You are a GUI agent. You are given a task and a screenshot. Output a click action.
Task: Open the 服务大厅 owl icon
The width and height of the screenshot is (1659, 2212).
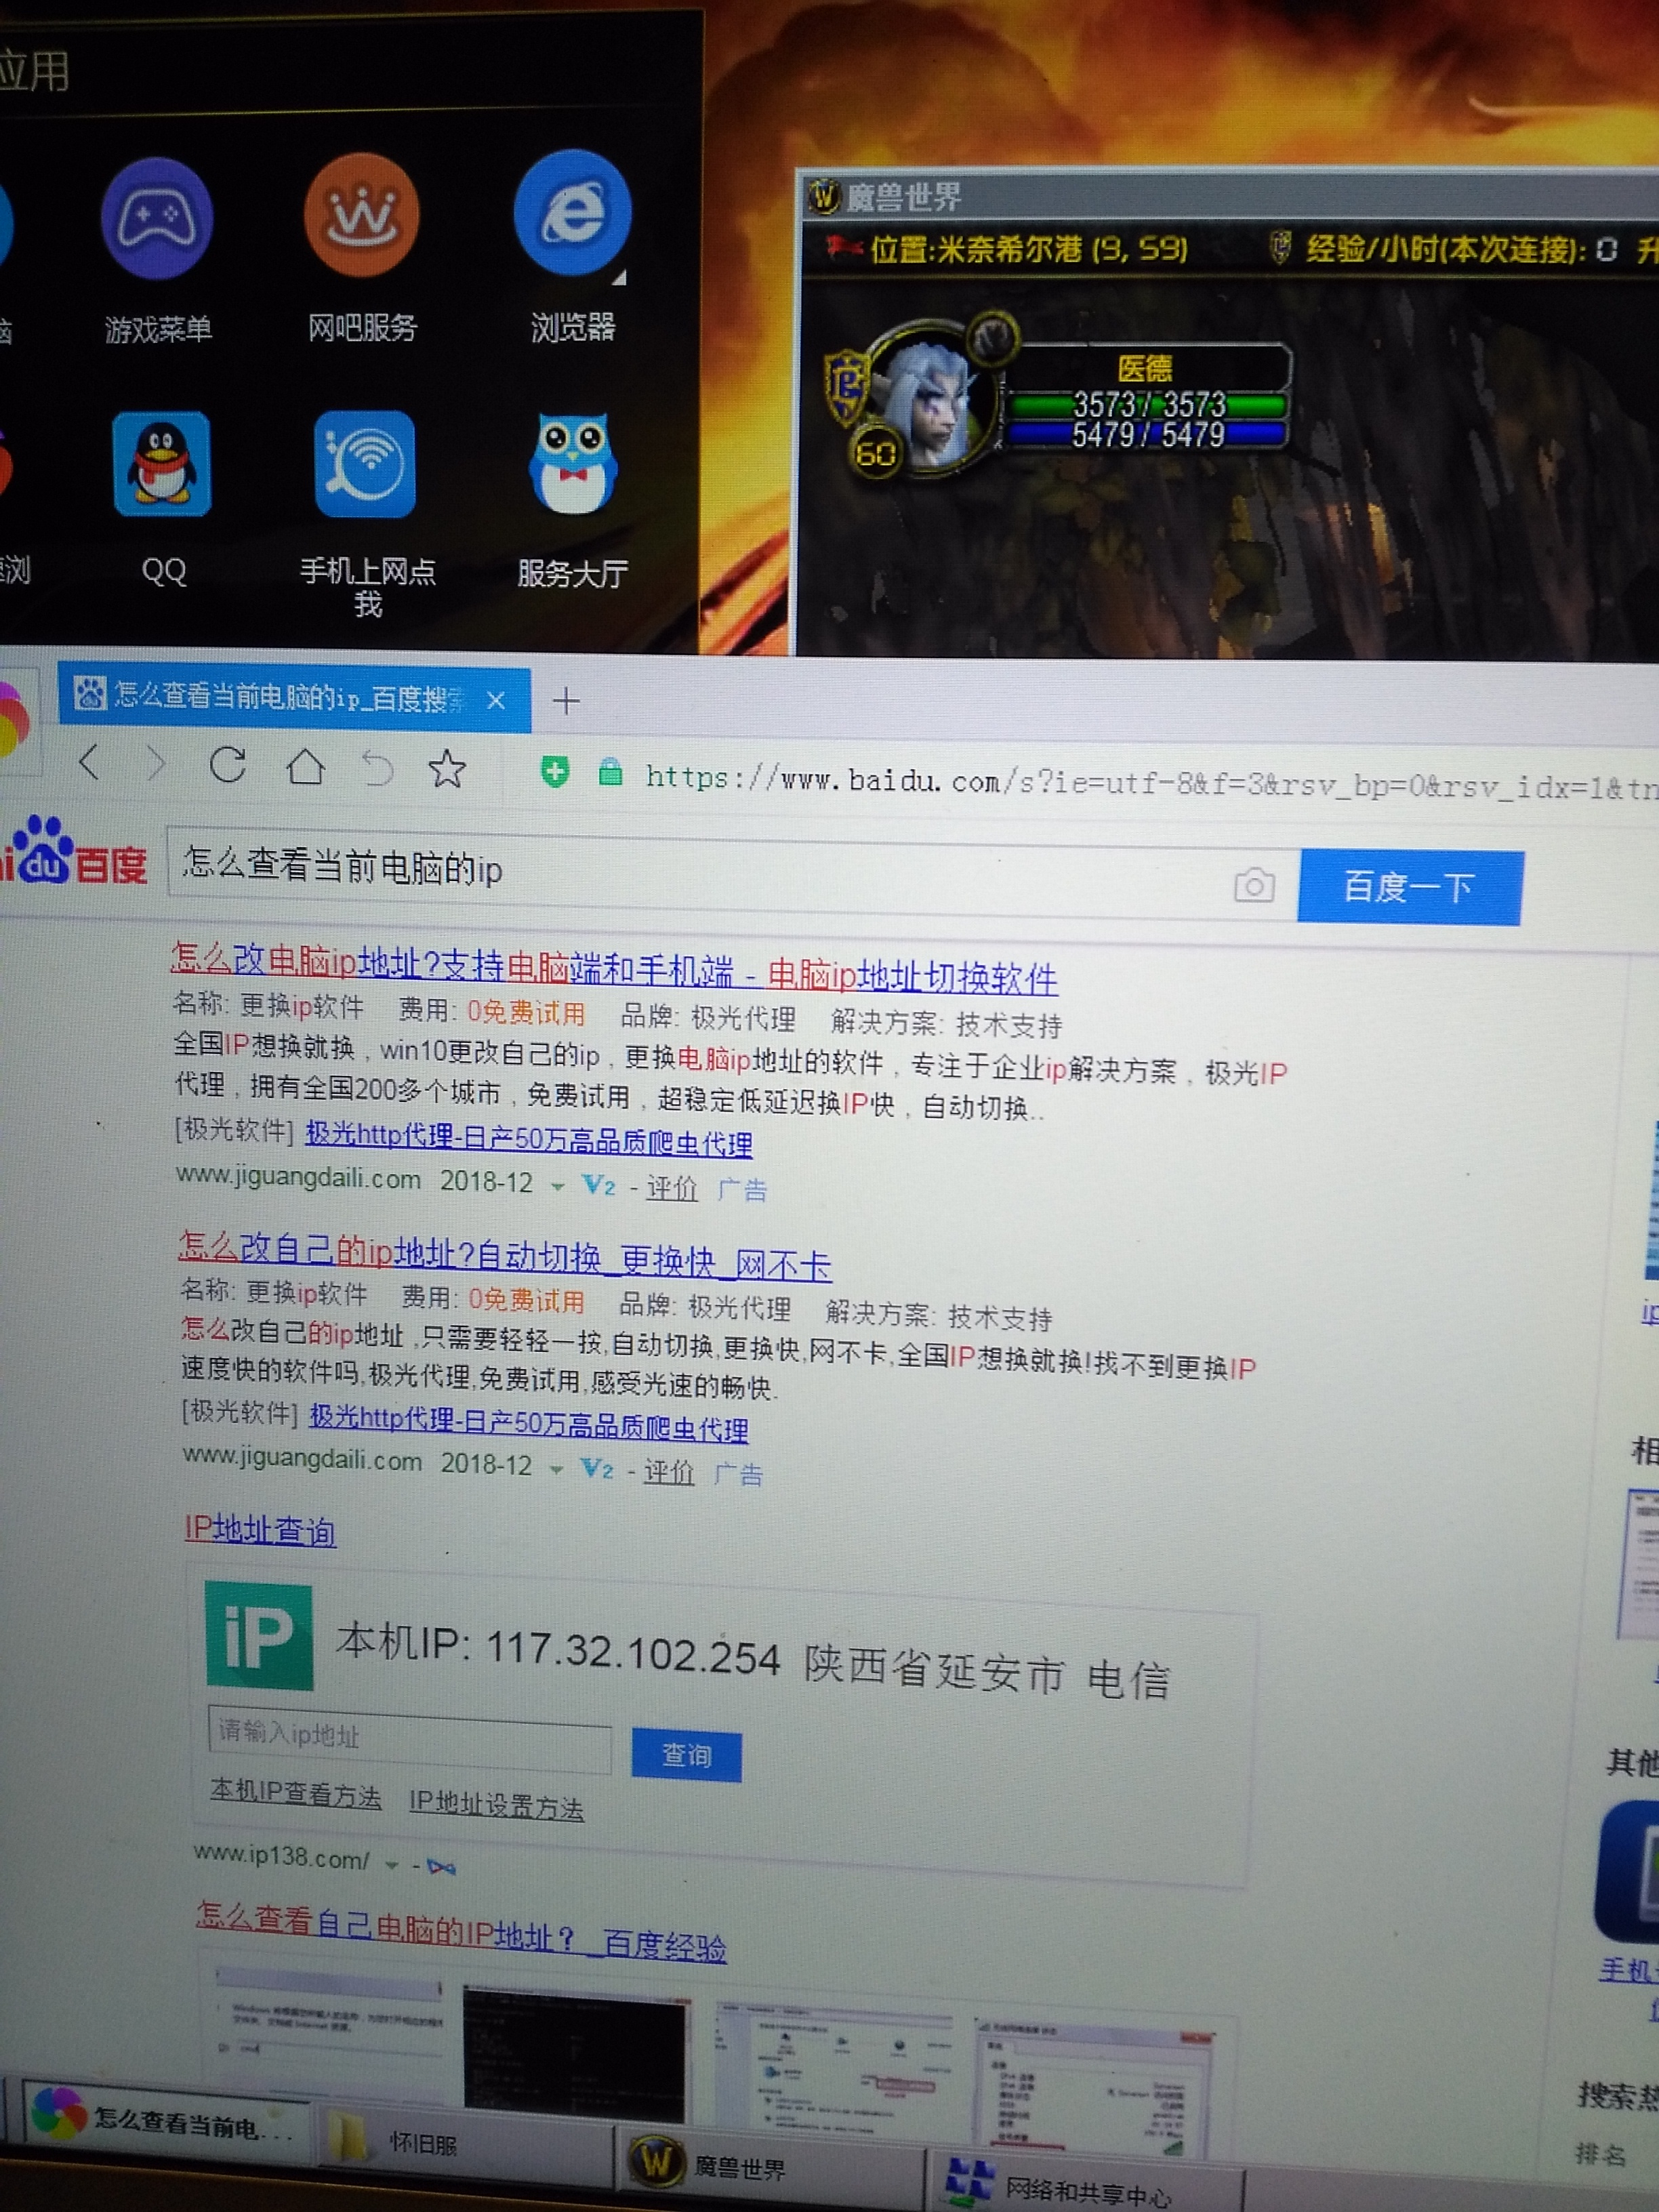[572, 462]
